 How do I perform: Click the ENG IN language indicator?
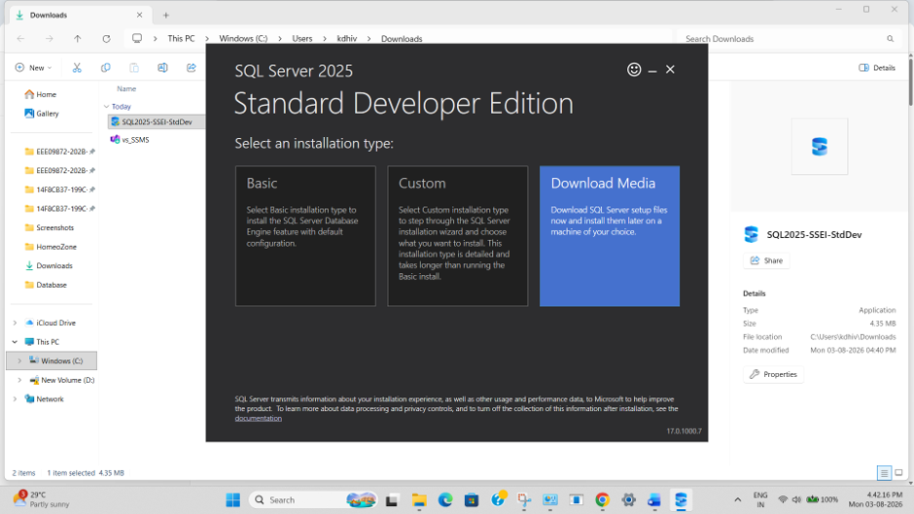(x=760, y=500)
